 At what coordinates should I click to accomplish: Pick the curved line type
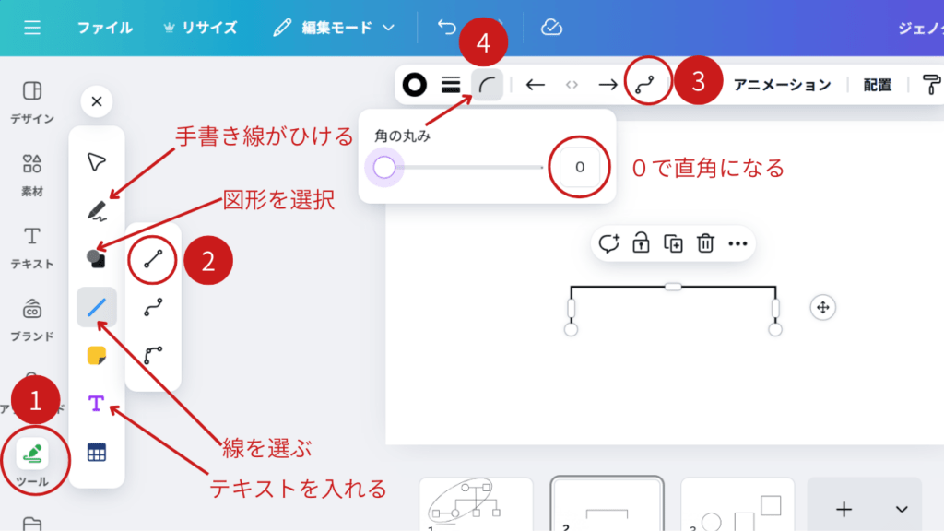tap(153, 309)
